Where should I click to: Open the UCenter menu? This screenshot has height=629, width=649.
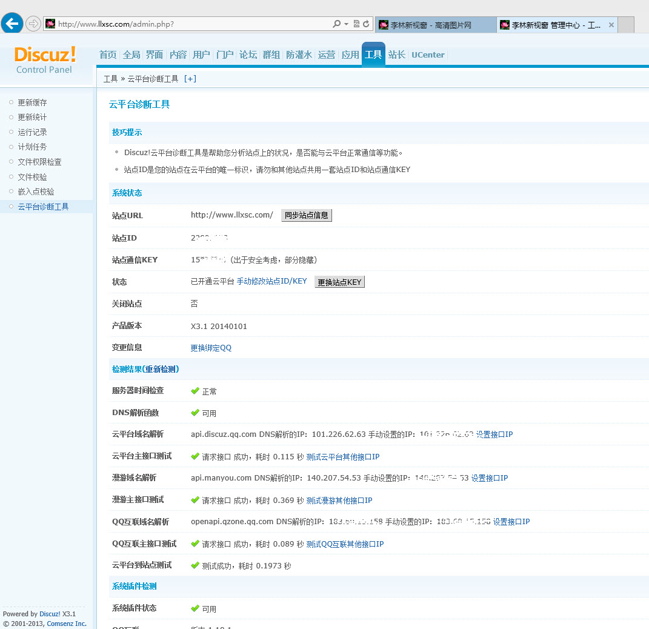428,55
